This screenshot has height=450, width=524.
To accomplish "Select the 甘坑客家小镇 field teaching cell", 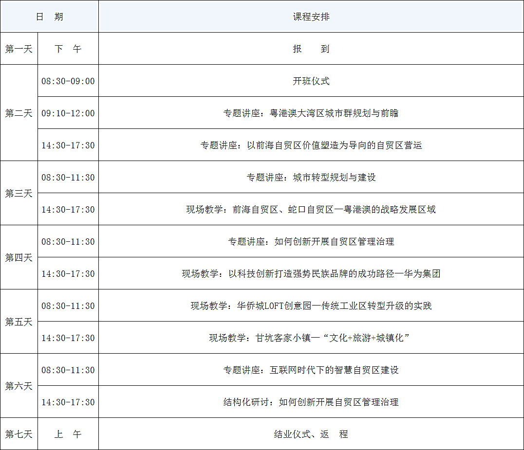I will coord(311,338).
